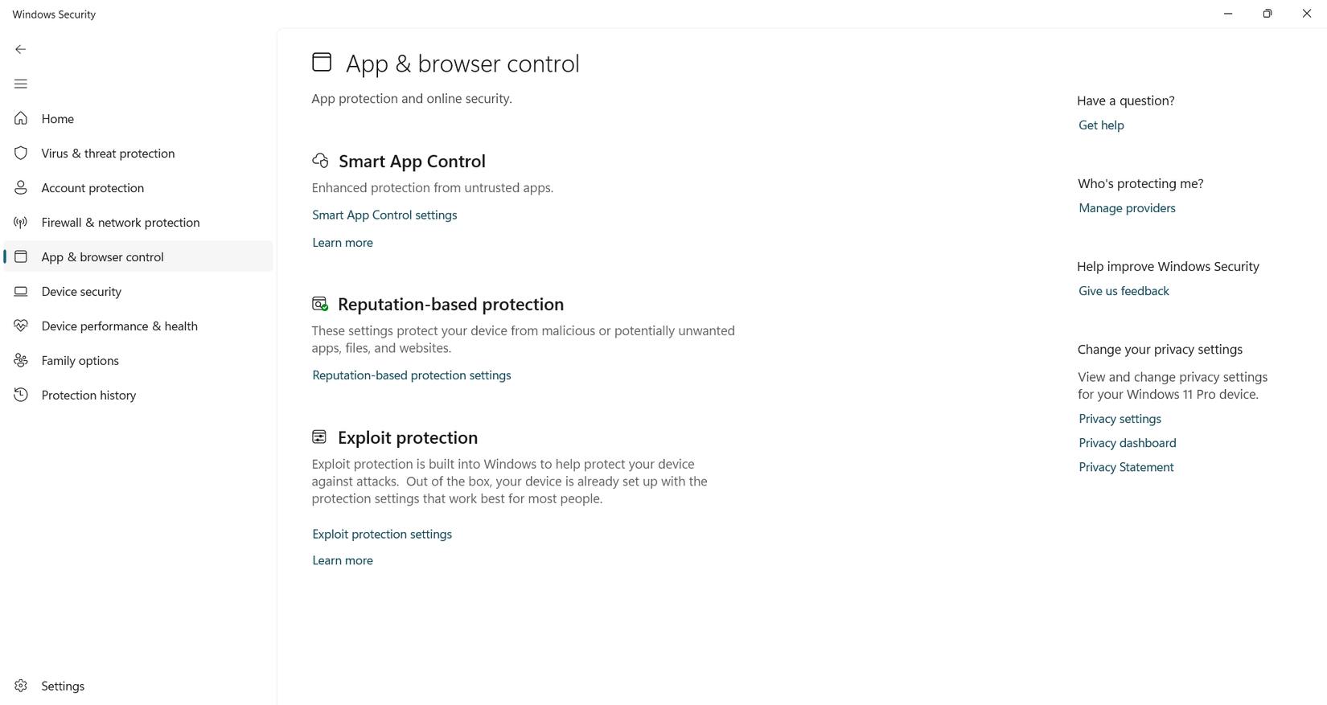This screenshot has width=1327, height=705.
Task: Click the Get help link
Action: 1101,125
